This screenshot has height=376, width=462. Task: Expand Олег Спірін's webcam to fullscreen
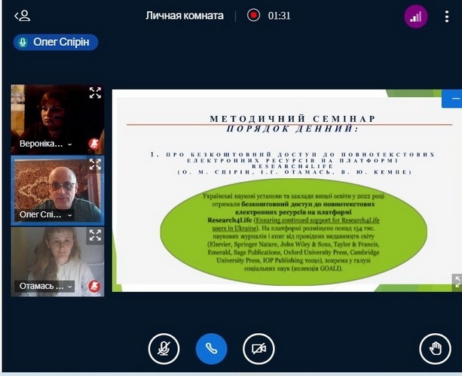(95, 164)
